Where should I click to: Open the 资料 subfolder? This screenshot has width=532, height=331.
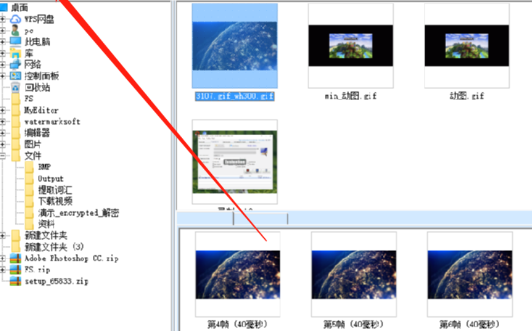coord(46,224)
